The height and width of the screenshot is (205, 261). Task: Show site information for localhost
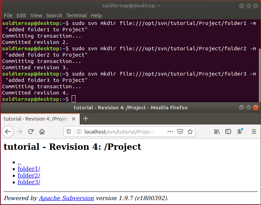pyautogui.click(x=78, y=132)
